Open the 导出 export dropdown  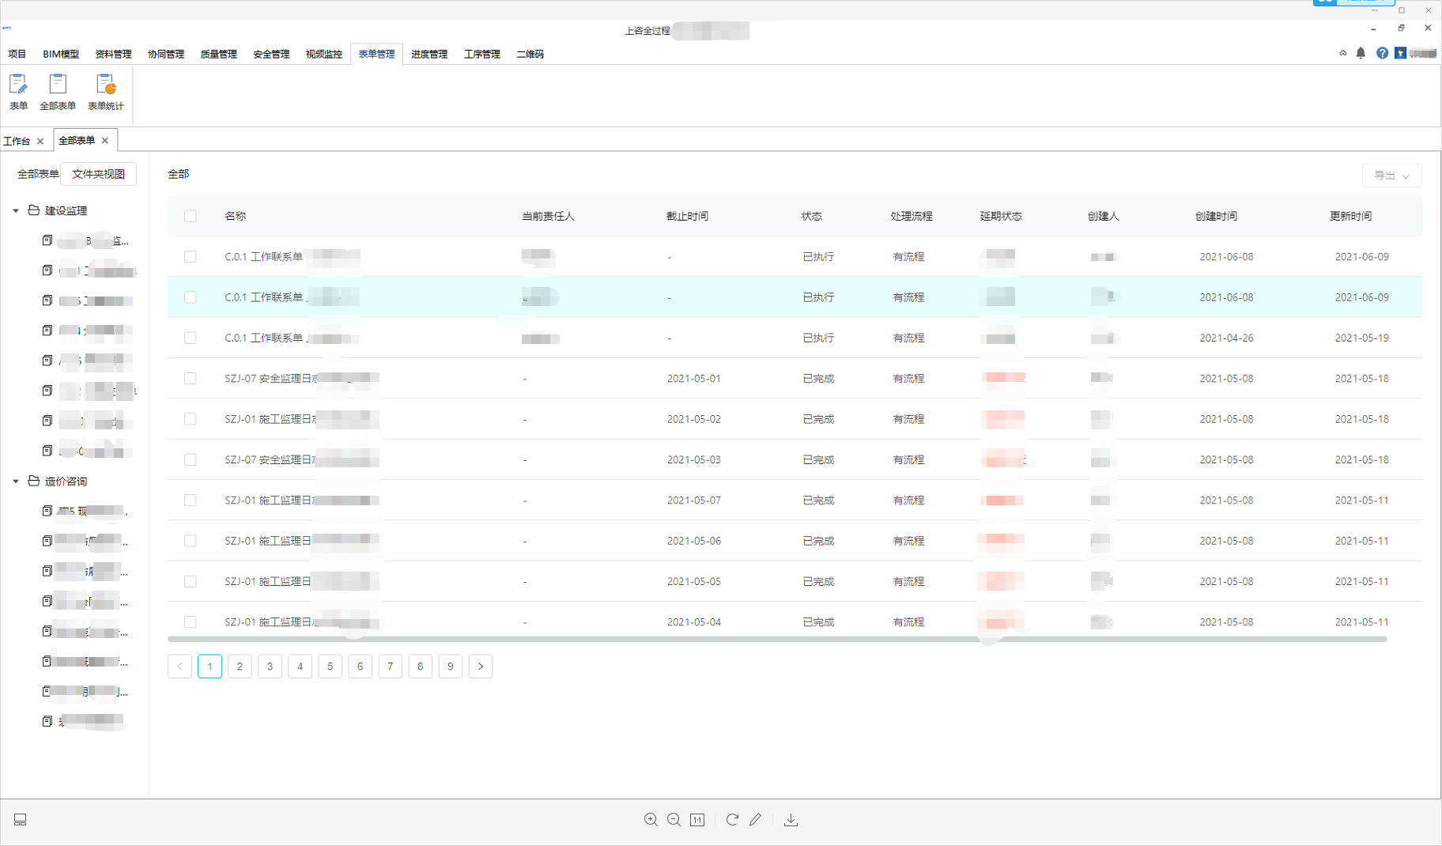click(1391, 176)
